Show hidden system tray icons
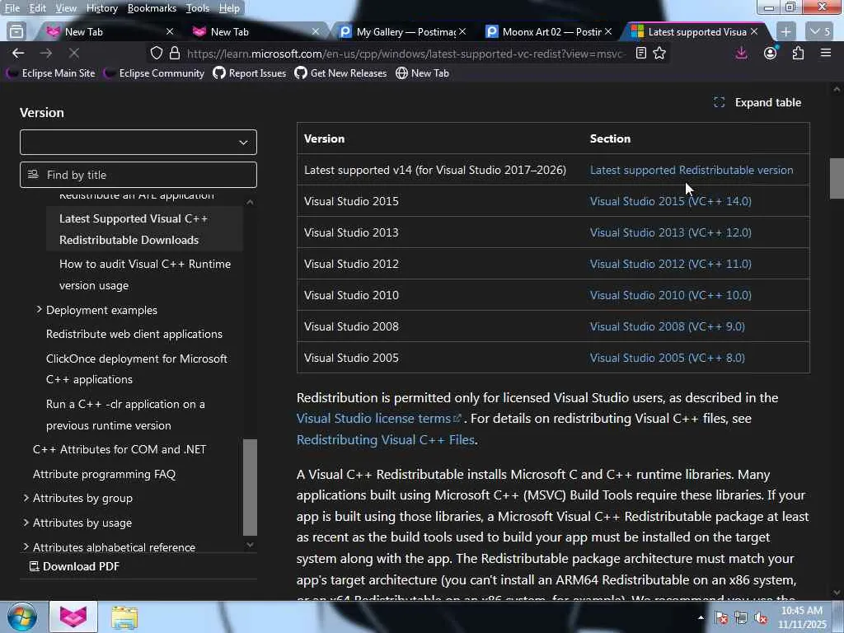The height and width of the screenshot is (633, 844). (x=701, y=617)
